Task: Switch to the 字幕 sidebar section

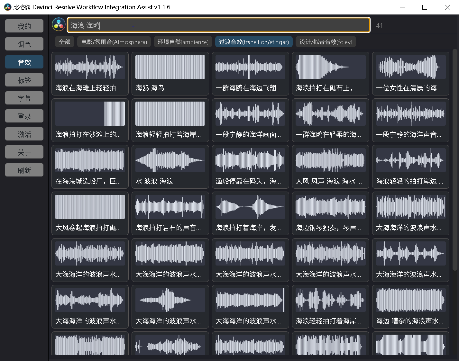Action: [24, 98]
